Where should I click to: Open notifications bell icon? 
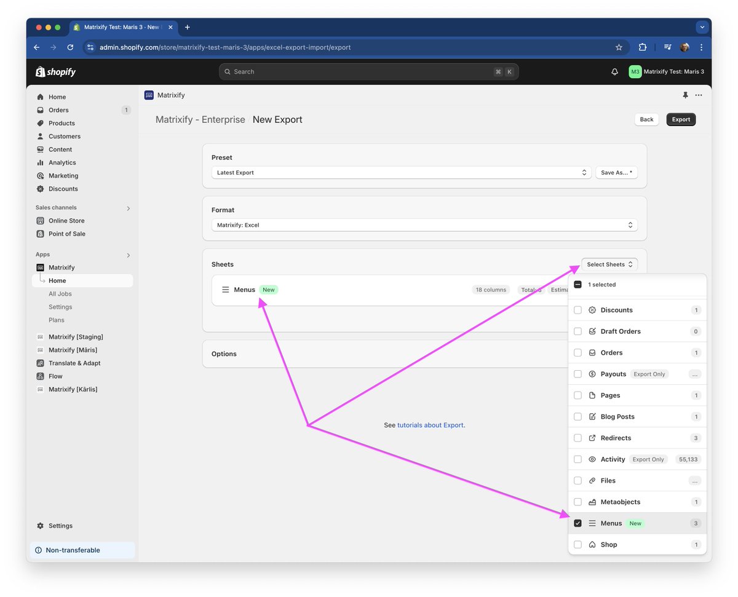point(614,72)
